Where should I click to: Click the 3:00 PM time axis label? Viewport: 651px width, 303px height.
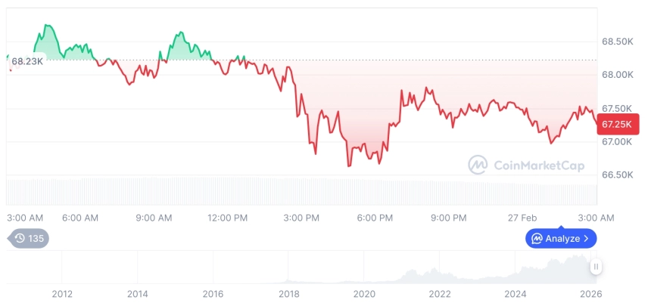(301, 218)
